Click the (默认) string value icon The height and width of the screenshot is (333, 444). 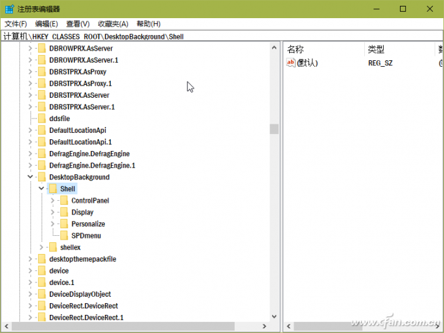(291, 63)
